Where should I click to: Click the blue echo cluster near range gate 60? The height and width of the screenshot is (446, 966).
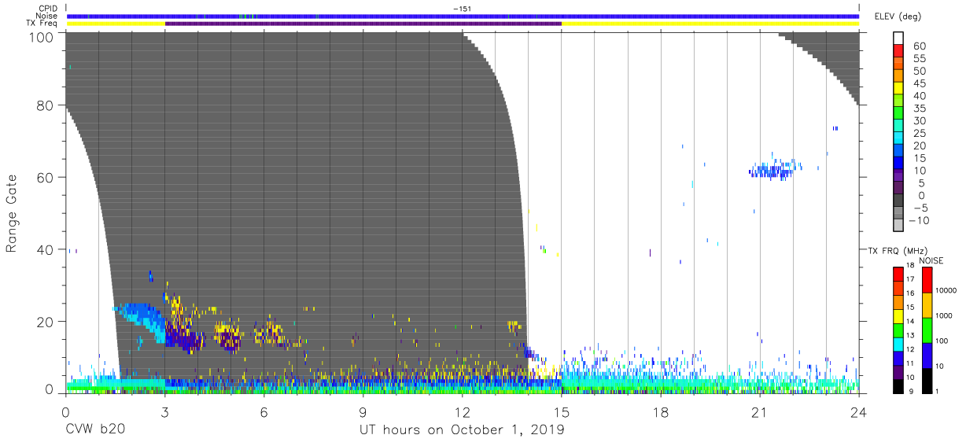click(x=776, y=169)
